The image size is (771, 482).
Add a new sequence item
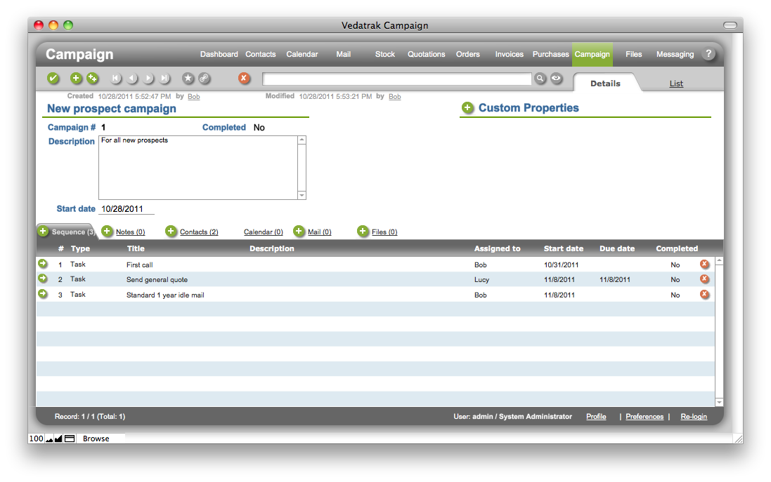[44, 232]
